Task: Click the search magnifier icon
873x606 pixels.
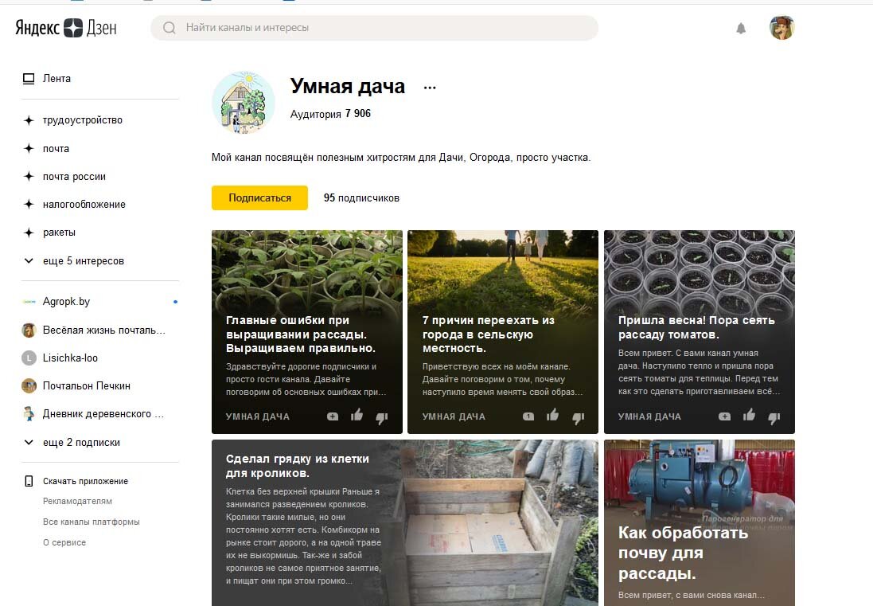Action: click(170, 28)
